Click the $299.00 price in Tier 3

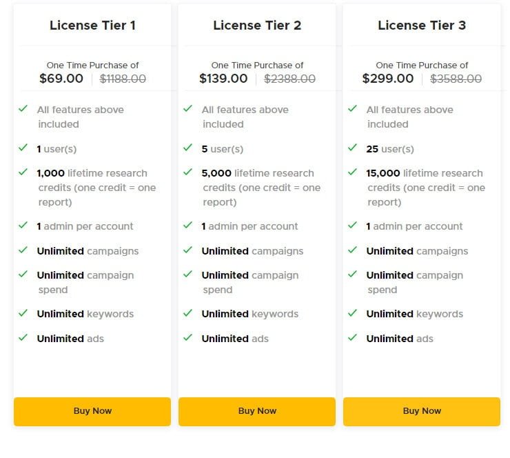388,79
